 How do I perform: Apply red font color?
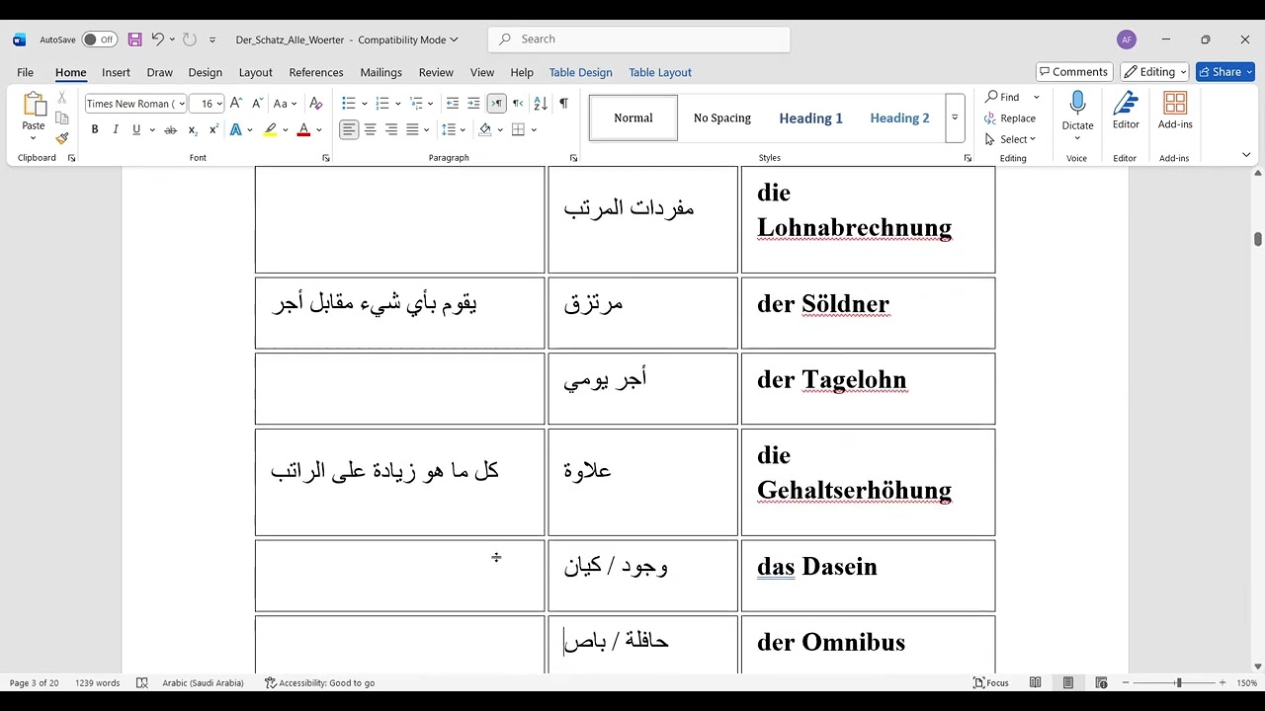click(x=303, y=129)
